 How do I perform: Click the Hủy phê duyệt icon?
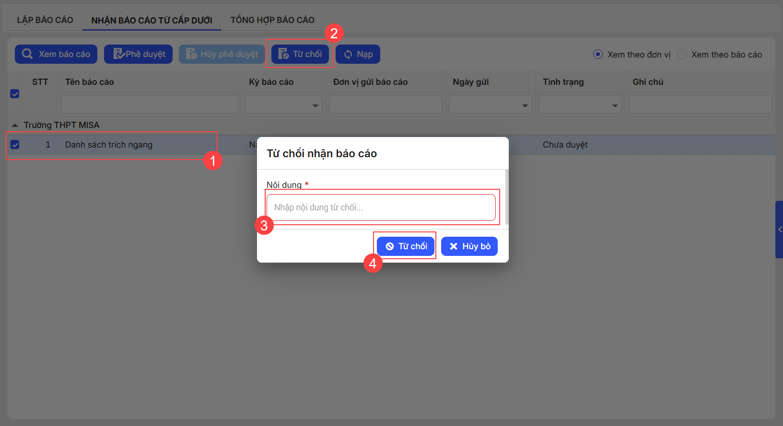pos(191,54)
